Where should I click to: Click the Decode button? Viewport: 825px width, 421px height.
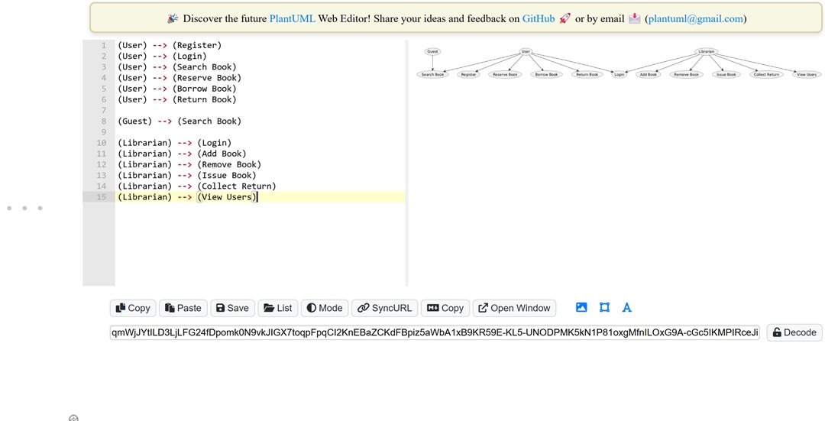click(x=794, y=332)
